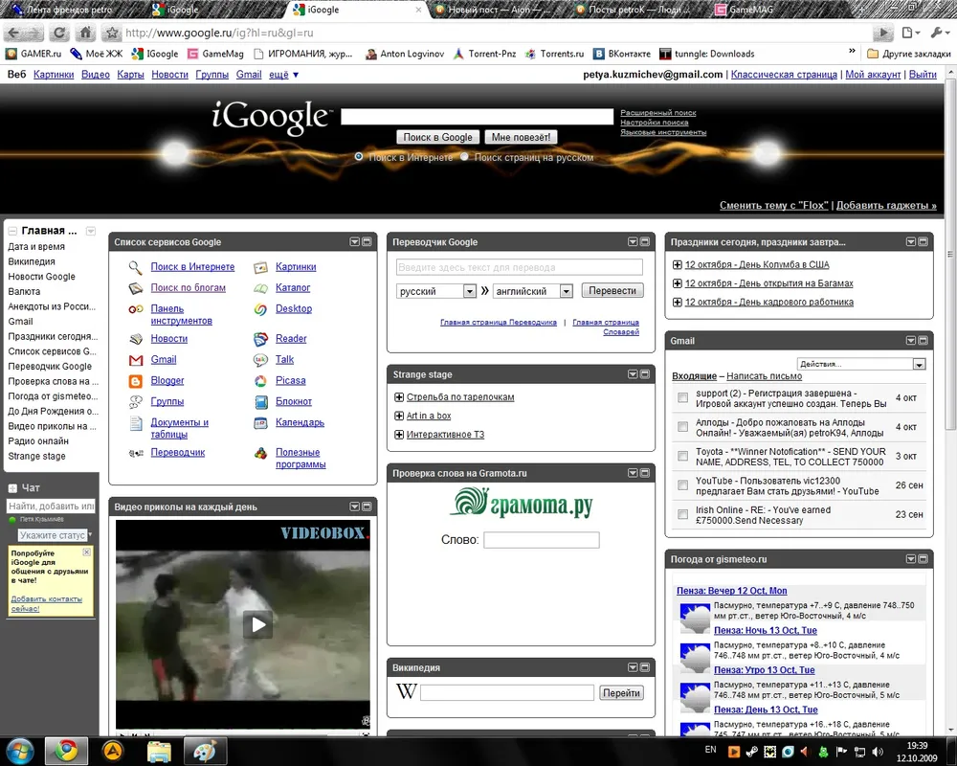957x766 pixels.
Task: Check the Irish Online email checkbox
Action: click(683, 514)
